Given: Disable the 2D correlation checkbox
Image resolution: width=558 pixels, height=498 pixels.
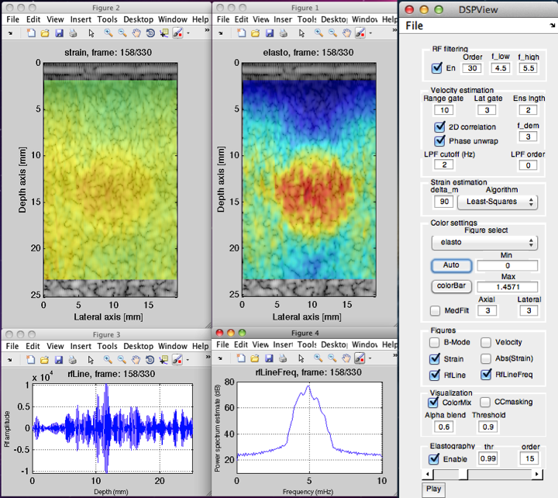Looking at the screenshot, I should [439, 126].
